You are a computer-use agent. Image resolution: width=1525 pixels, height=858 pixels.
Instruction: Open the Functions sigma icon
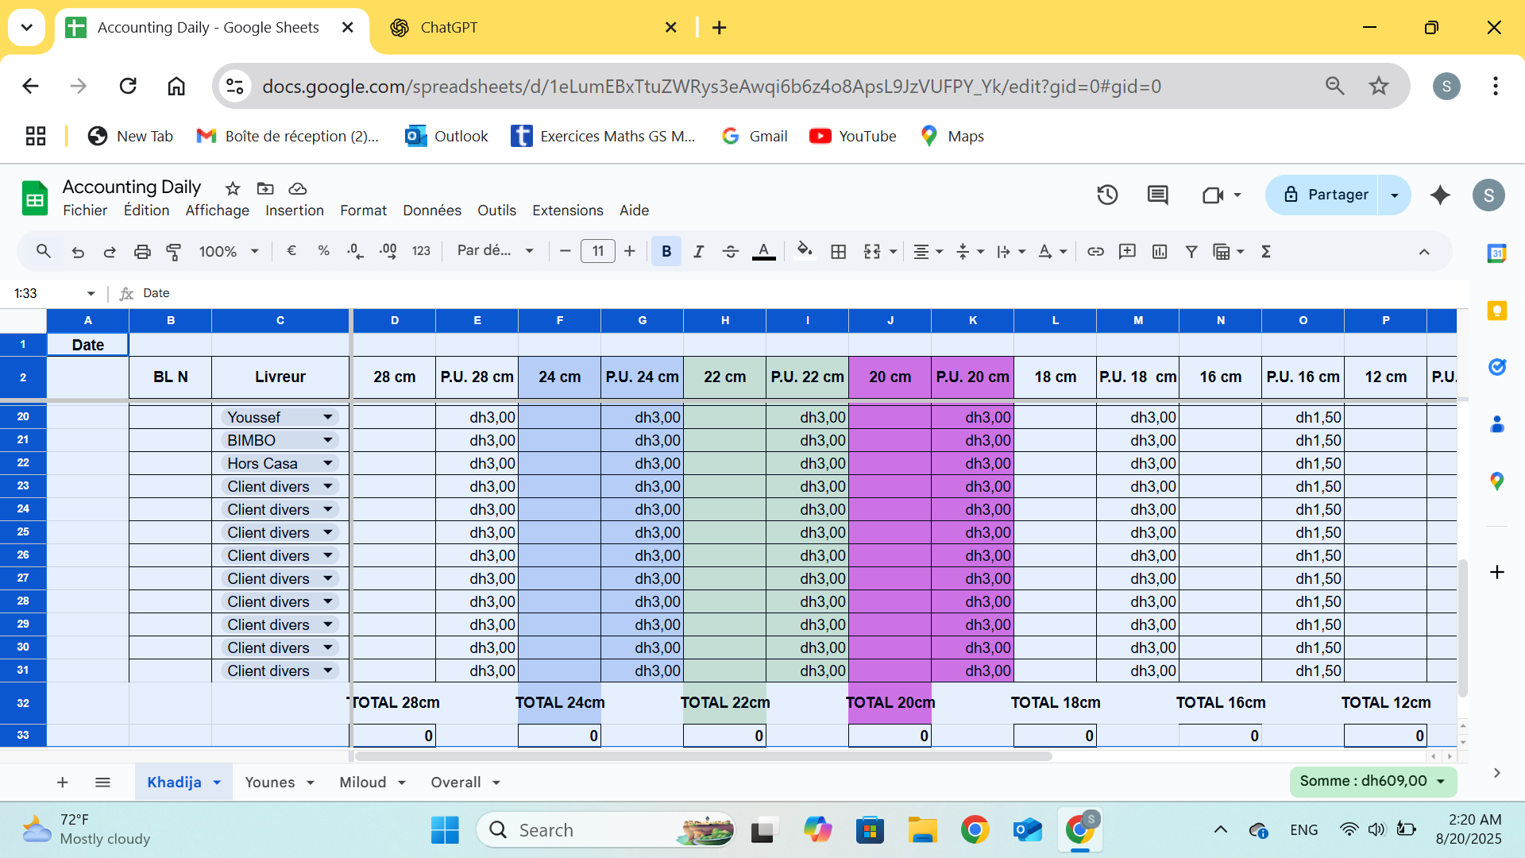click(x=1266, y=252)
